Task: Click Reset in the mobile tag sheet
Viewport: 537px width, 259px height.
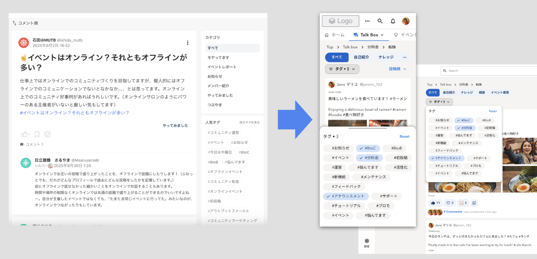Action: 404,136
